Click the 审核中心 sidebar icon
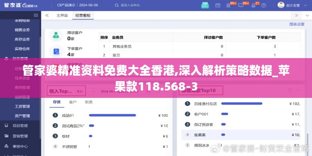This screenshot has height=156, width=312. (x=7, y=147)
